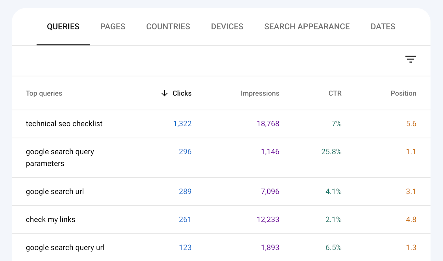Select the QUERIES tab

[x=63, y=26]
